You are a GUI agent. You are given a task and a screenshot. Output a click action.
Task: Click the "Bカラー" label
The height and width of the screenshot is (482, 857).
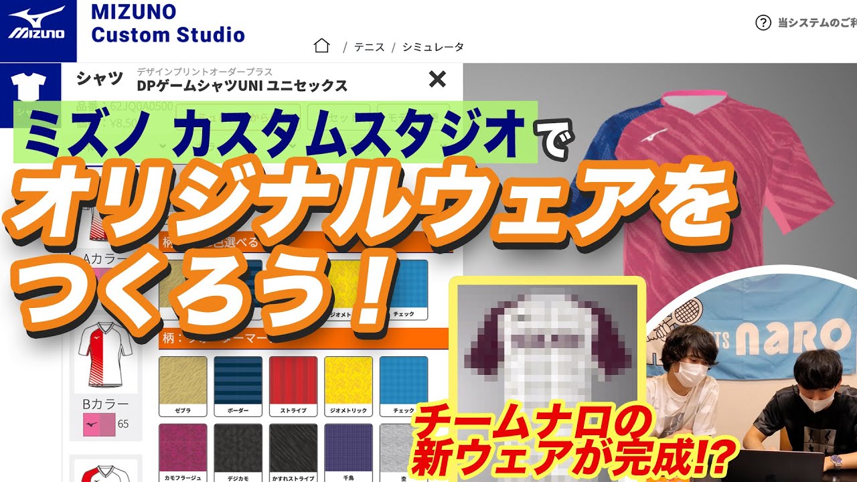(x=106, y=403)
